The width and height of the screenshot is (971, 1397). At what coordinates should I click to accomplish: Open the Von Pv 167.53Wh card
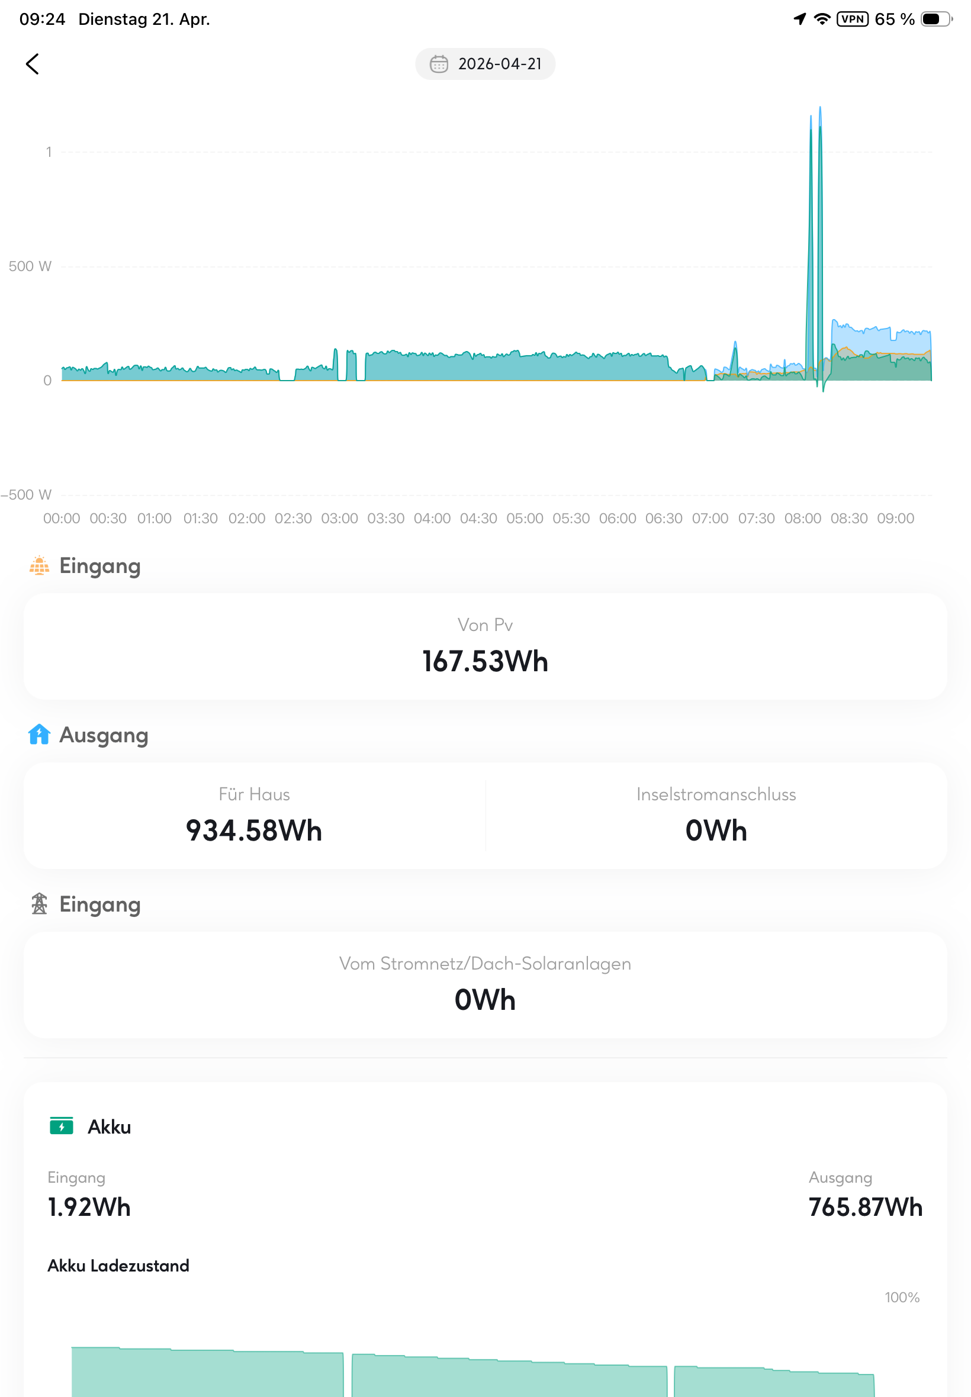tap(485, 646)
